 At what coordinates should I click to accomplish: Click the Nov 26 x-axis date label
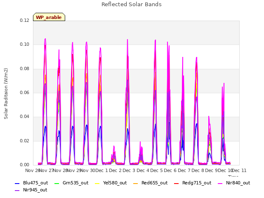(32, 170)
